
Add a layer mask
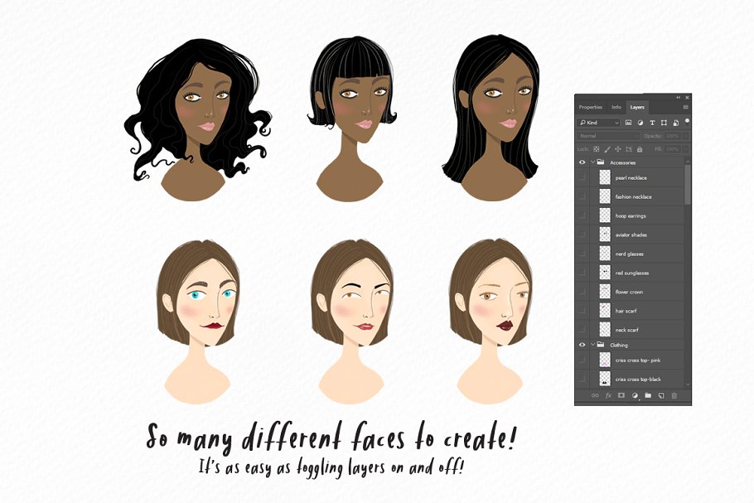click(621, 395)
